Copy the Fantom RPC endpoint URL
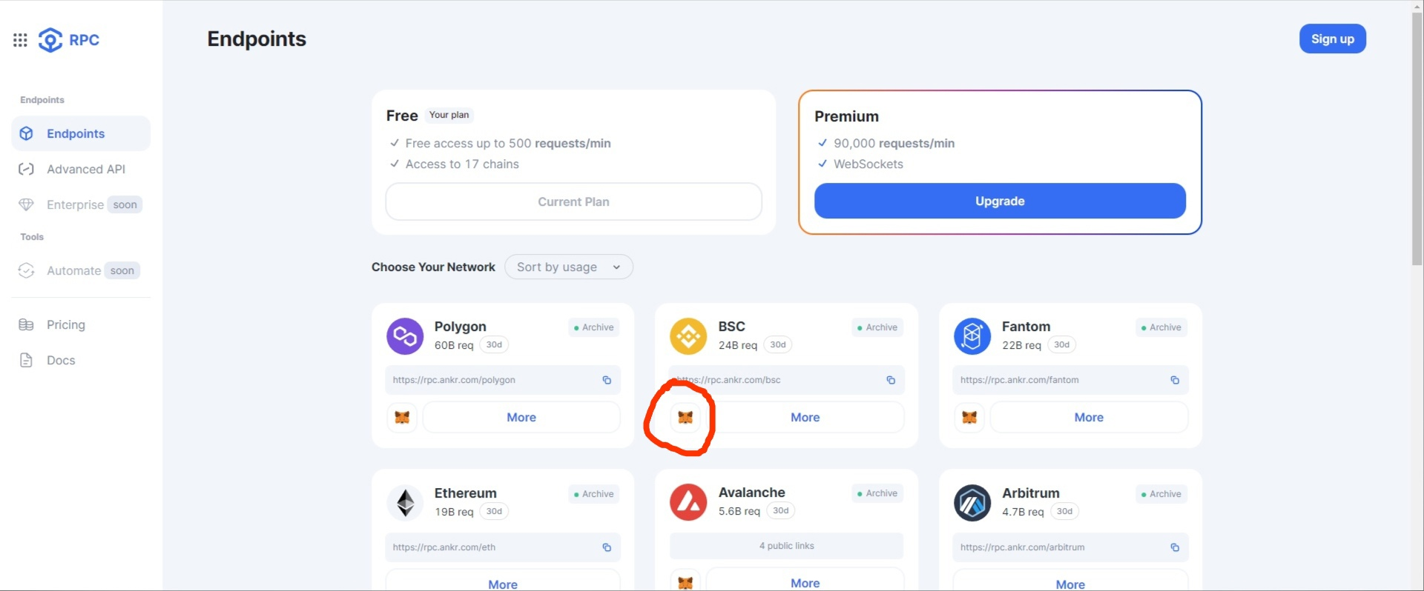Image resolution: width=1424 pixels, height=591 pixels. point(1175,380)
